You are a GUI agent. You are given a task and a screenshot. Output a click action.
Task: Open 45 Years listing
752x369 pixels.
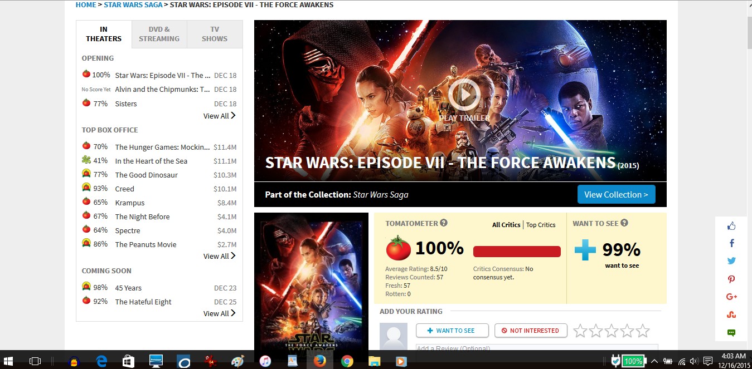coord(128,288)
